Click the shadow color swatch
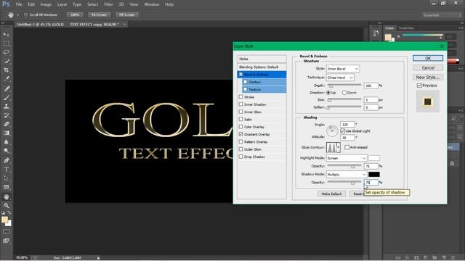 tap(374, 175)
